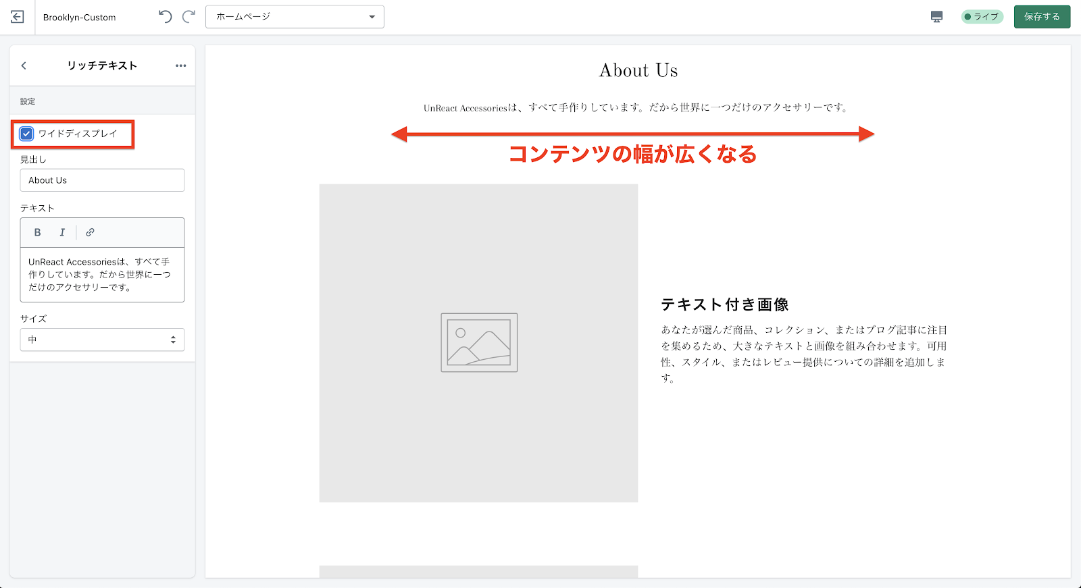The width and height of the screenshot is (1081, 588).
Task: Open the ホームページ page selector dropdown
Action: coord(295,17)
